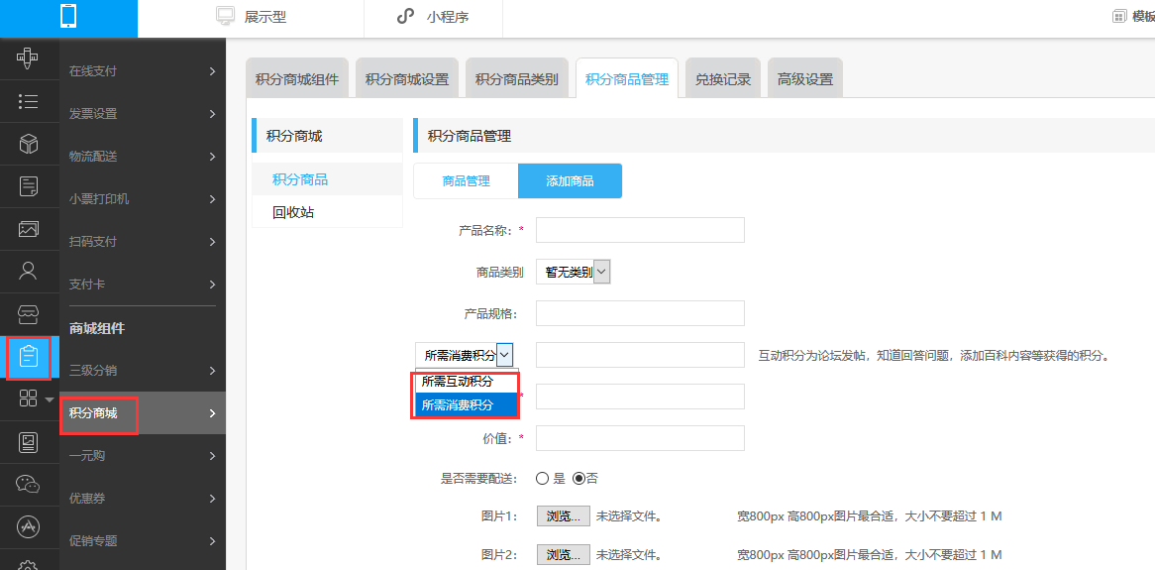This screenshot has height=570, width=1155.
Task: Select the mobile phone view icon
Action: tap(68, 18)
